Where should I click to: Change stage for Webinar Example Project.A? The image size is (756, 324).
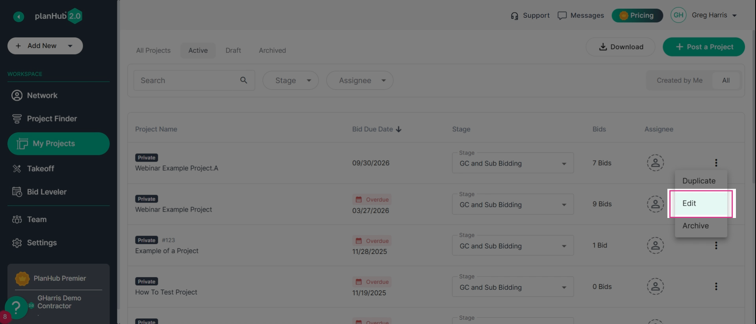[513, 163]
